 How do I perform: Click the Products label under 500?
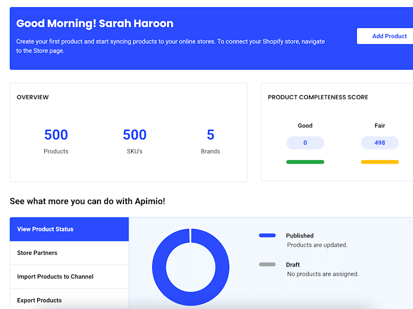[x=56, y=151]
